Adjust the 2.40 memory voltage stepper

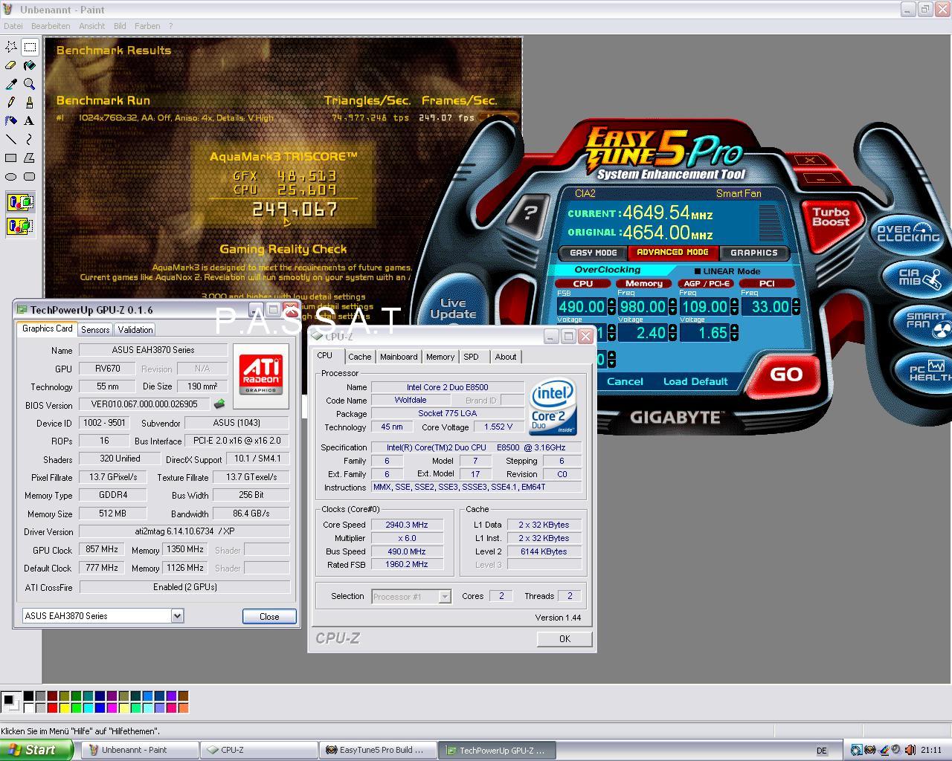pyautogui.click(x=673, y=332)
